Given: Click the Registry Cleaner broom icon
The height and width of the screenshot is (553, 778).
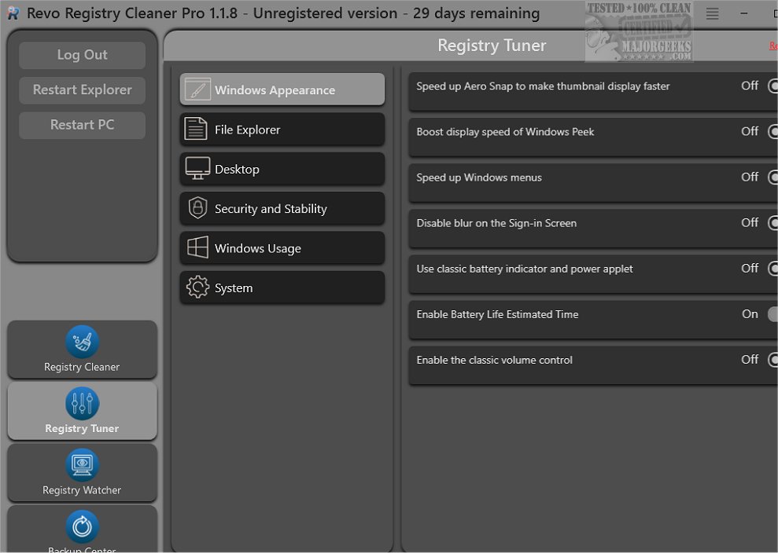Looking at the screenshot, I should click(x=82, y=342).
